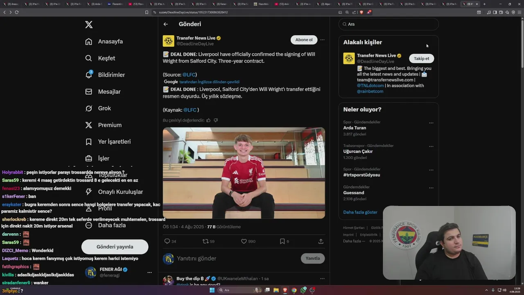Open more options on Buy the dip reply
This screenshot has height=295, width=524.
click(x=322, y=279)
